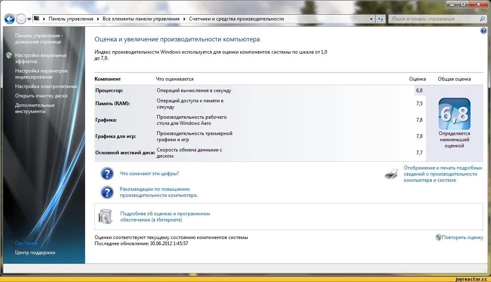Click 'Повторить оценку' to rerun assessment
Viewport: 491px width, 282px height.
tap(462, 237)
